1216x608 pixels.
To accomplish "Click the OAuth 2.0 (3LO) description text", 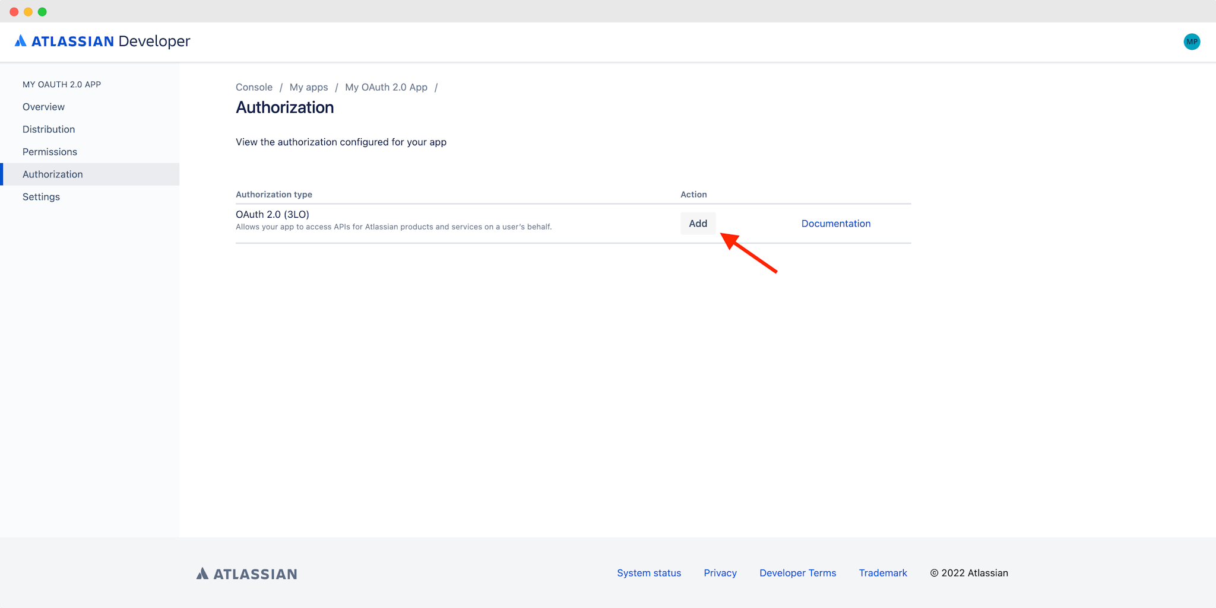I will [x=394, y=227].
